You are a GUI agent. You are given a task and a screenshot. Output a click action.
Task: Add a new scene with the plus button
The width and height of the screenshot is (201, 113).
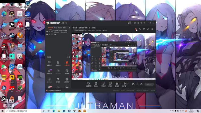[x=70, y=28]
